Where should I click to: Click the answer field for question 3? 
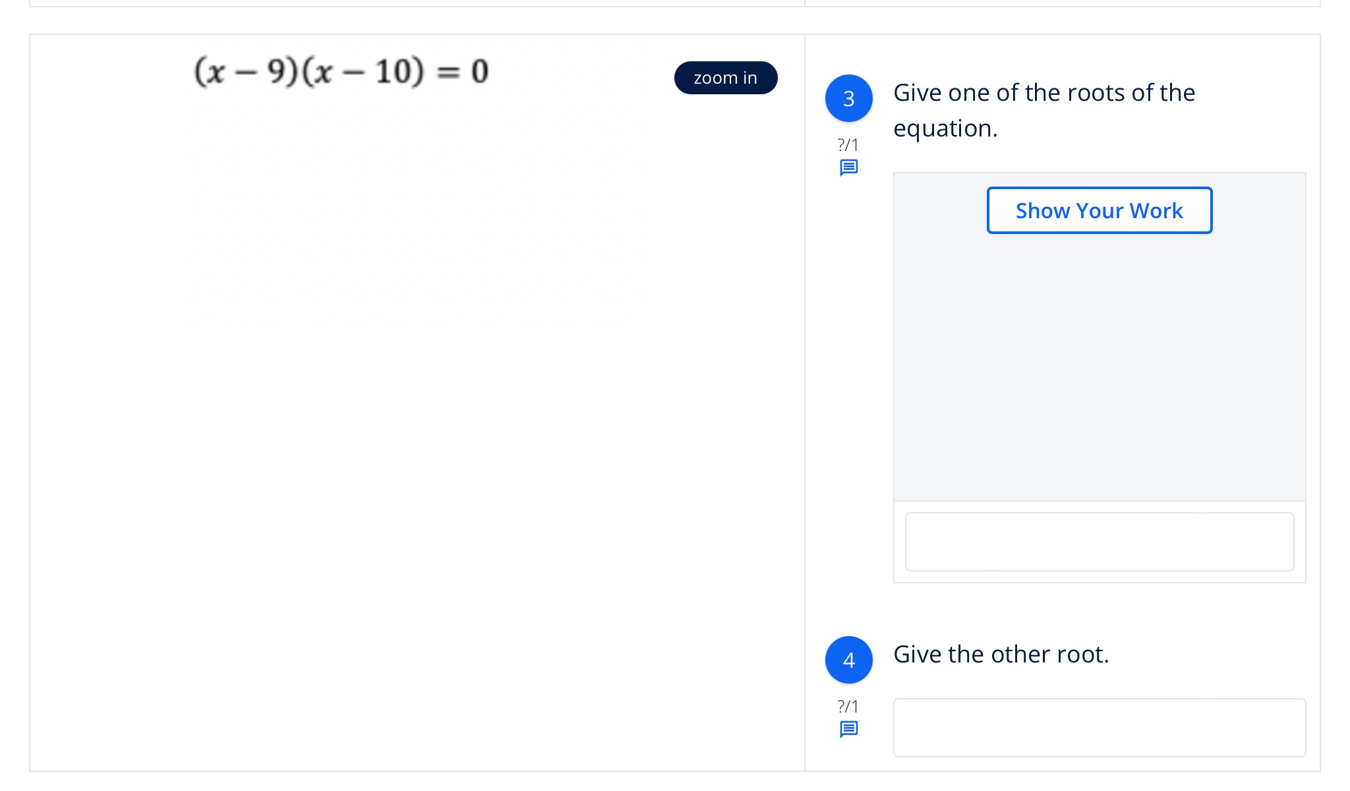click(x=1099, y=542)
